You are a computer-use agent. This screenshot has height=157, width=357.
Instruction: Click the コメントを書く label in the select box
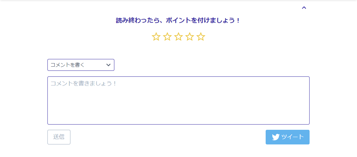pyautogui.click(x=68, y=65)
